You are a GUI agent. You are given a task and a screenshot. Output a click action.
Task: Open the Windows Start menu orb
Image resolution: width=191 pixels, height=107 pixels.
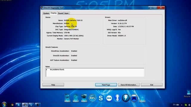click(4, 105)
